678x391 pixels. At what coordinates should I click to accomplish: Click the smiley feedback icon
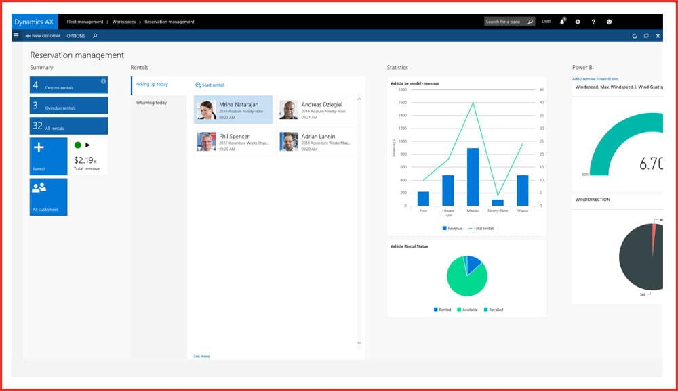pyautogui.click(x=609, y=22)
